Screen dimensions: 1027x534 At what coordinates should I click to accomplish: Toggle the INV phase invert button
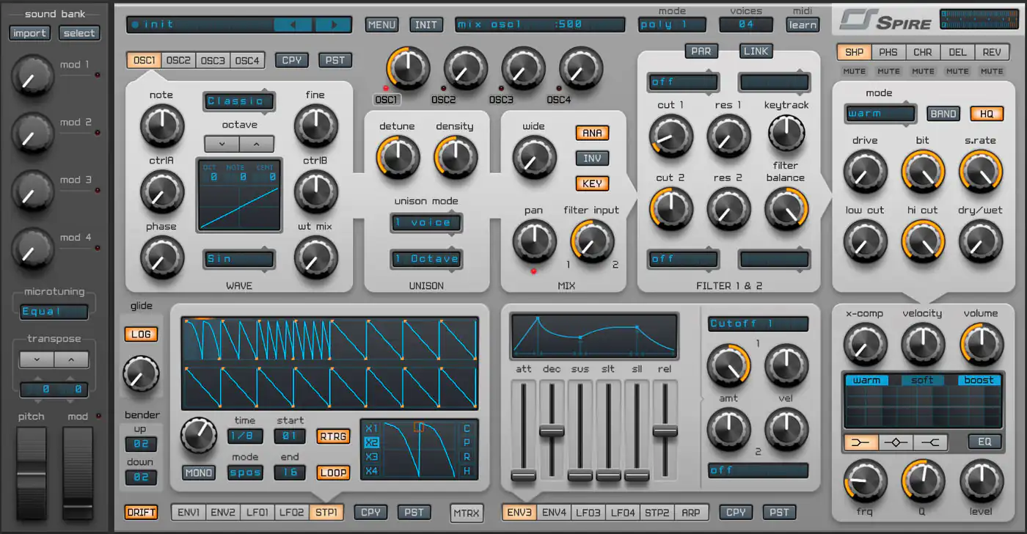[x=592, y=158]
